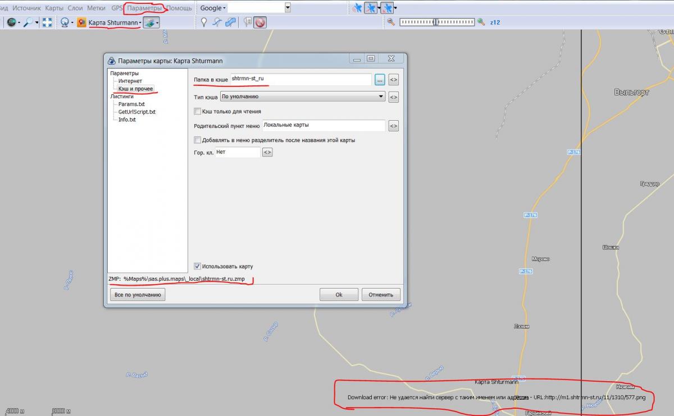
Task: Click the layers selection icon
Action: click(x=149, y=22)
